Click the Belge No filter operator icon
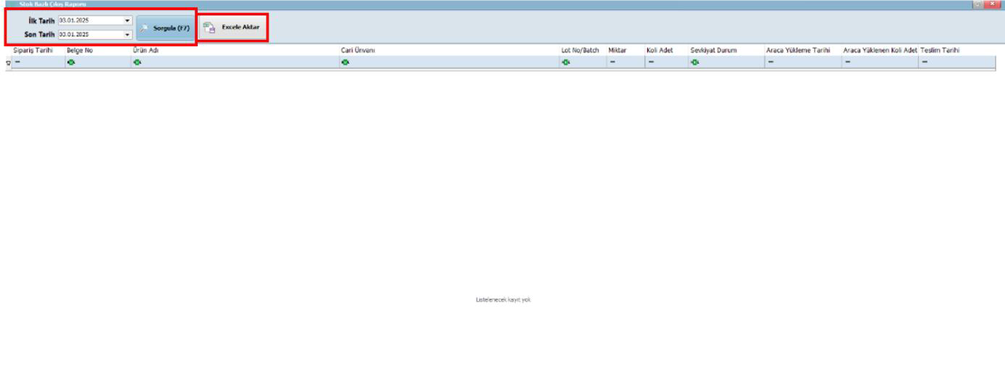Viewport: 1005px width, 377px height. coord(71,62)
